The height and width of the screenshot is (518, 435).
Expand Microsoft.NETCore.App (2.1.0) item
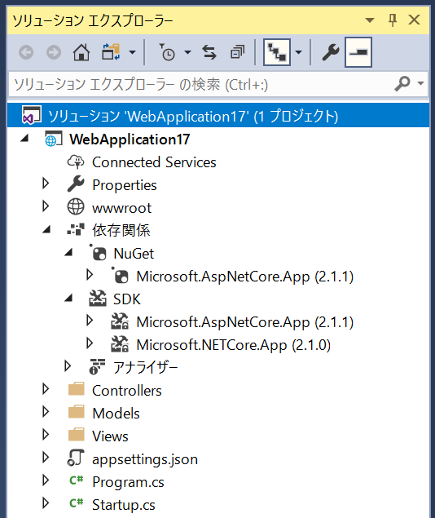pos(90,343)
